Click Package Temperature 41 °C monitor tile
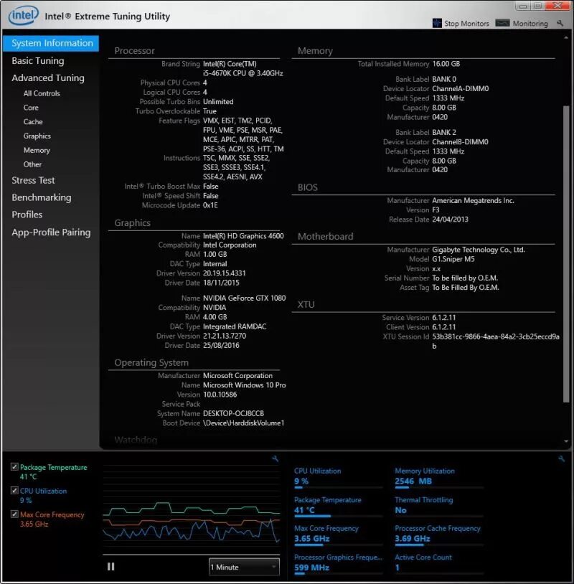Viewport: 574px width, 584px height. [x=338, y=507]
